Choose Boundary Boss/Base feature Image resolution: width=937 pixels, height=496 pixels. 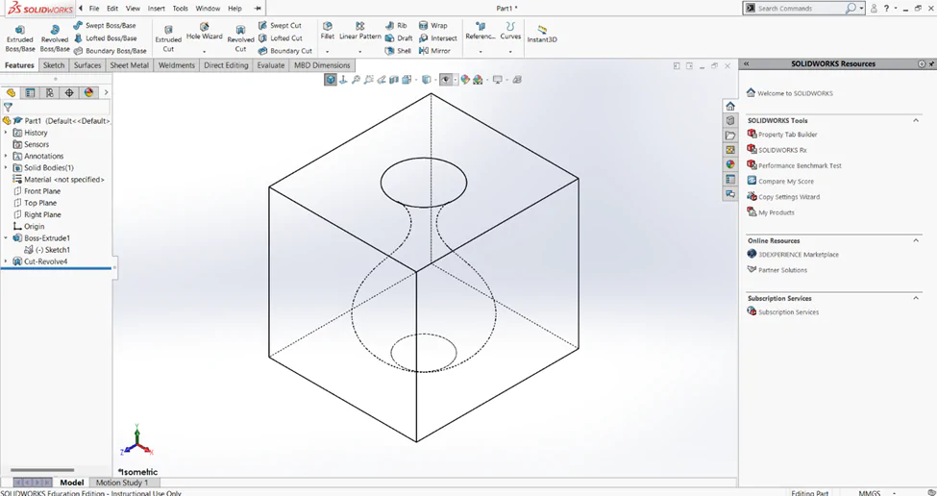pos(110,51)
